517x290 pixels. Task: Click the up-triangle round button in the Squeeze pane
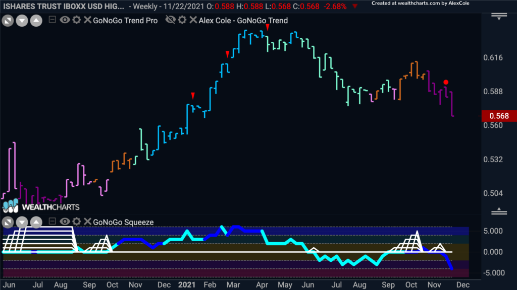click(36, 222)
